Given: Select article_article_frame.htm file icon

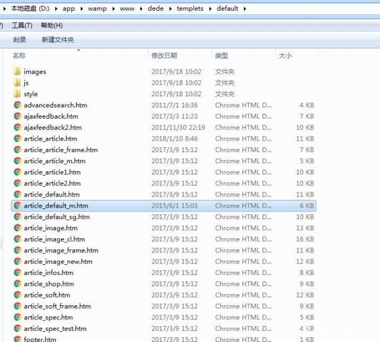Looking at the screenshot, I should (17, 150).
